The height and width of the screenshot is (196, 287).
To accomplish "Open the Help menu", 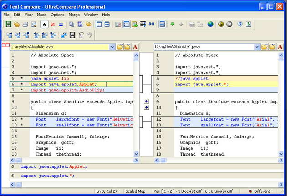I will click(x=106, y=15).
